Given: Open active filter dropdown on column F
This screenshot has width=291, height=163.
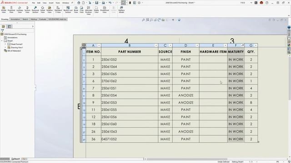Looking at the screenshot, I should coord(242,45).
